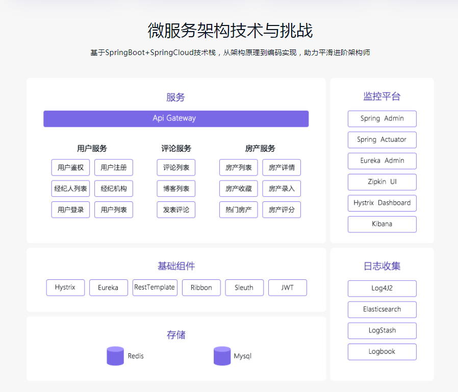
Task: Select the Hystrix component box
Action: pyautogui.click(x=65, y=288)
